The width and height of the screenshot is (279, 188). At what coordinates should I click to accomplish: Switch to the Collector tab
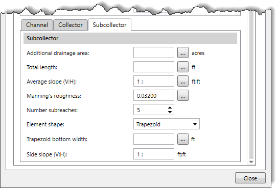(x=71, y=25)
